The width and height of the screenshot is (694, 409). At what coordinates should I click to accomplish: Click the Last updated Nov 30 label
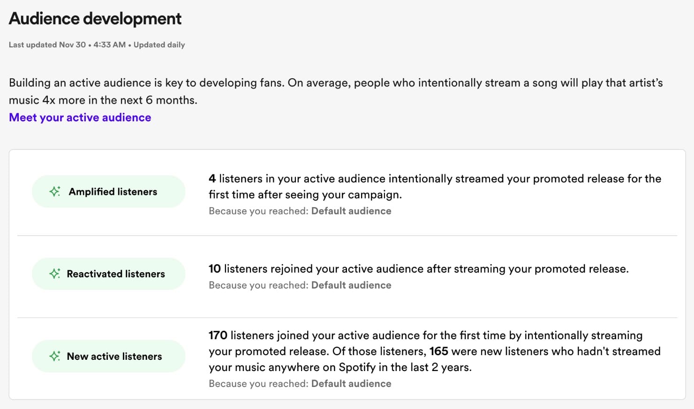[47, 45]
